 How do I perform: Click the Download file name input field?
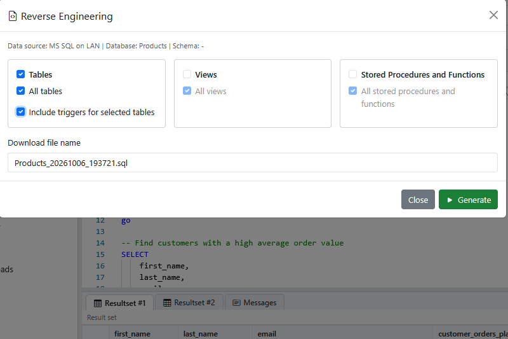[x=252, y=163]
